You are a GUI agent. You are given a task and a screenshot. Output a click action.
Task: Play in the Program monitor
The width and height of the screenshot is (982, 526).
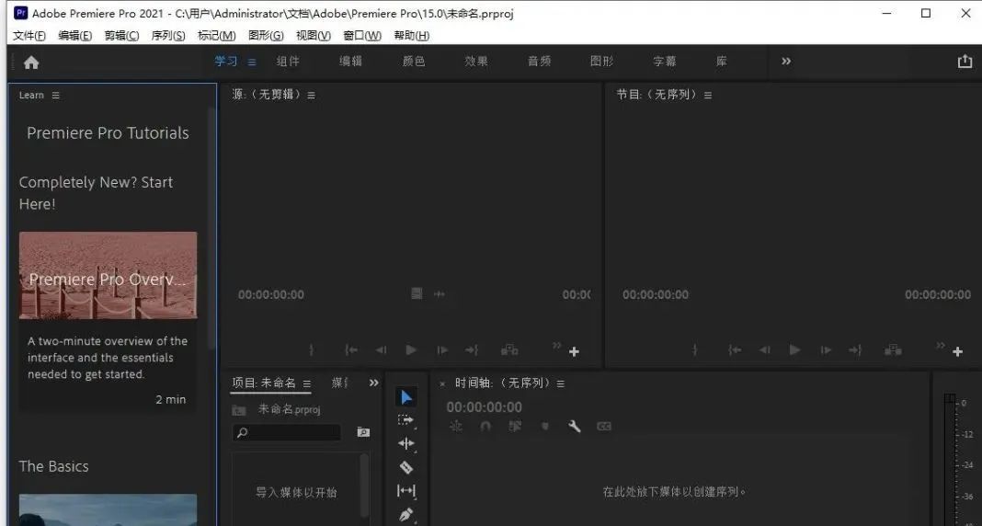pyautogui.click(x=794, y=350)
